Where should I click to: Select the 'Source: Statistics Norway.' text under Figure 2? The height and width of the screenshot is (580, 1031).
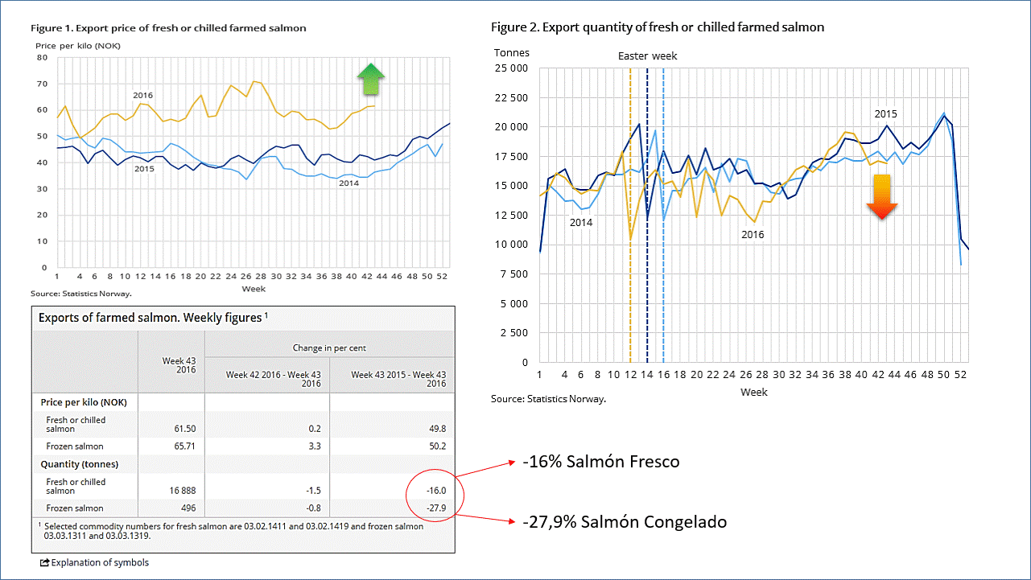click(548, 399)
